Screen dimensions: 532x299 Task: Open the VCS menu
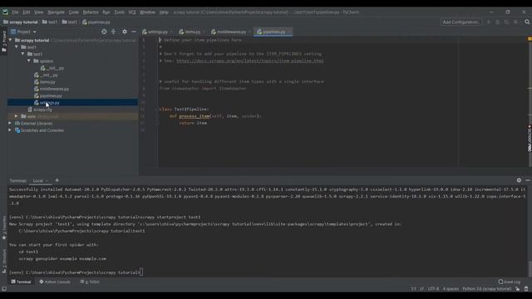click(x=132, y=12)
